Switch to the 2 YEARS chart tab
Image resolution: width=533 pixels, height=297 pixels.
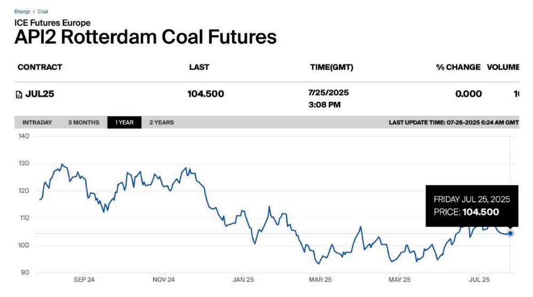[161, 122]
